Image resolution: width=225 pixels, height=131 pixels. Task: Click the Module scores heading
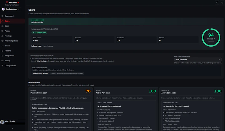[x=34, y=82]
